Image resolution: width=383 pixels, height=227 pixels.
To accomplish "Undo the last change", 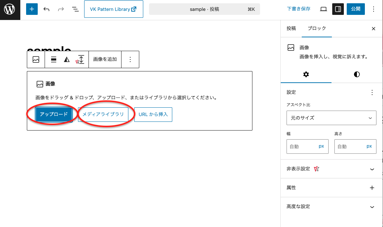I will (x=46, y=9).
